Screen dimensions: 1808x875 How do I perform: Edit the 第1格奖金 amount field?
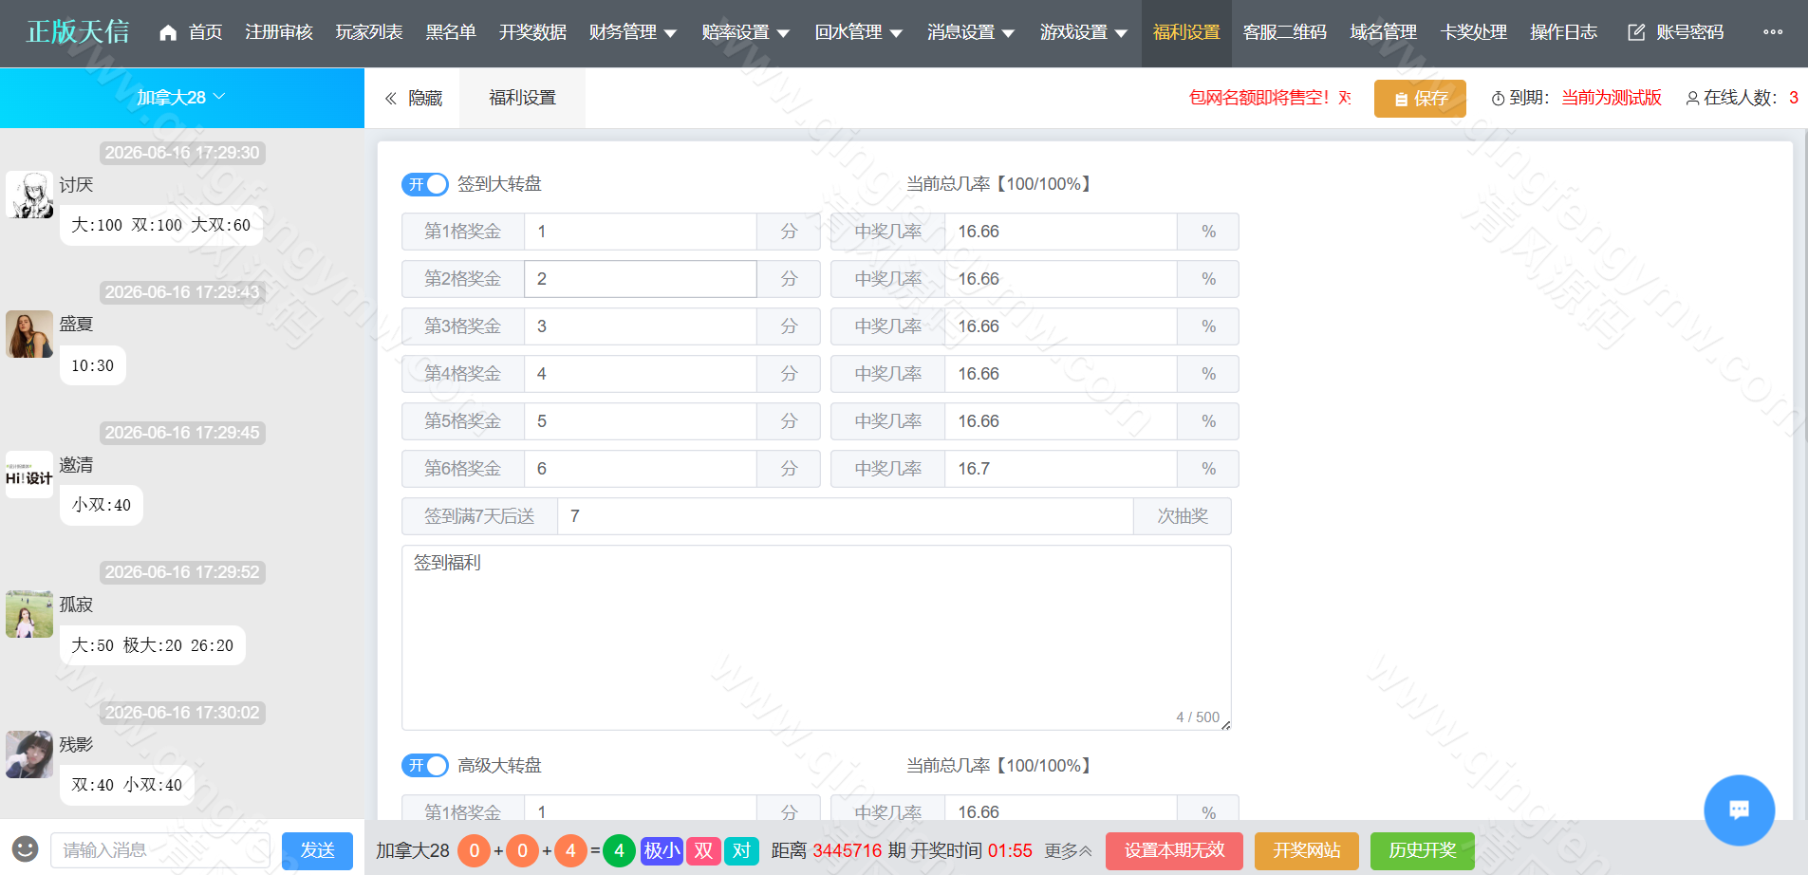click(x=641, y=232)
